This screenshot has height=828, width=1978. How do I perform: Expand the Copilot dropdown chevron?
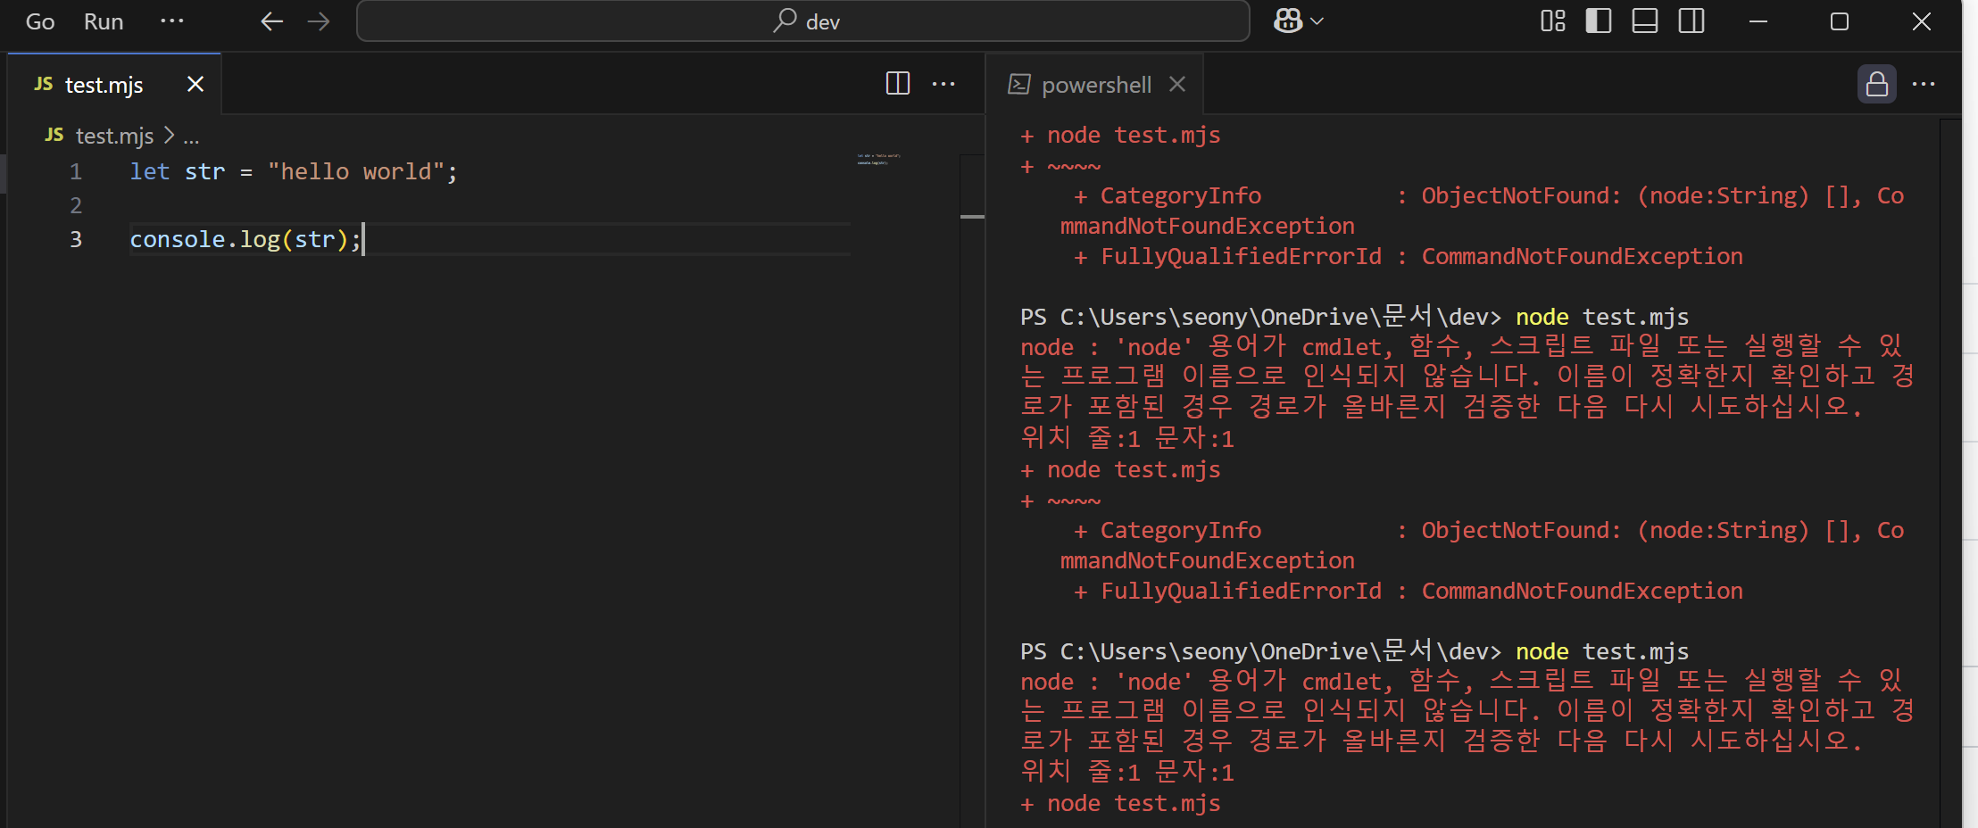point(1317,21)
